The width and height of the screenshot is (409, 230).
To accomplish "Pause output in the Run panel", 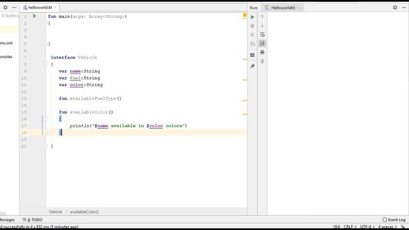I will click(252, 34).
